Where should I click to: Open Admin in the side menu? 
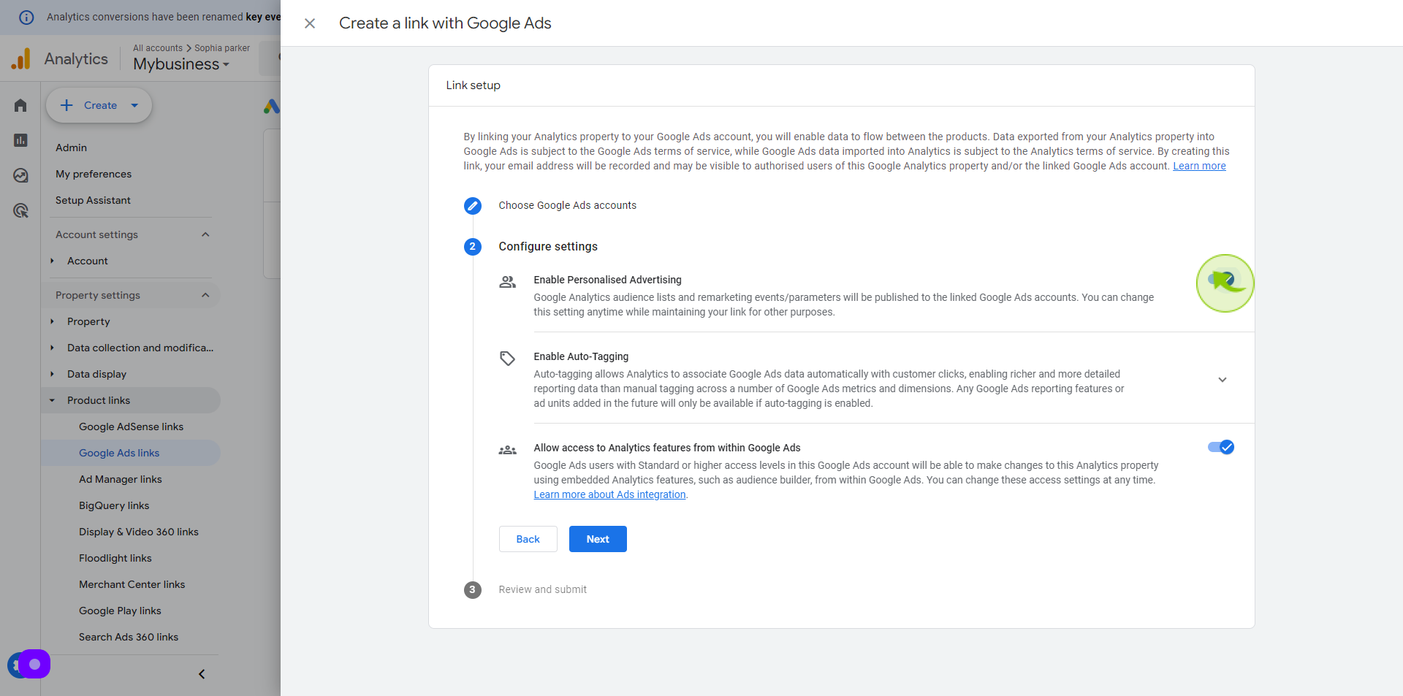tap(71, 148)
